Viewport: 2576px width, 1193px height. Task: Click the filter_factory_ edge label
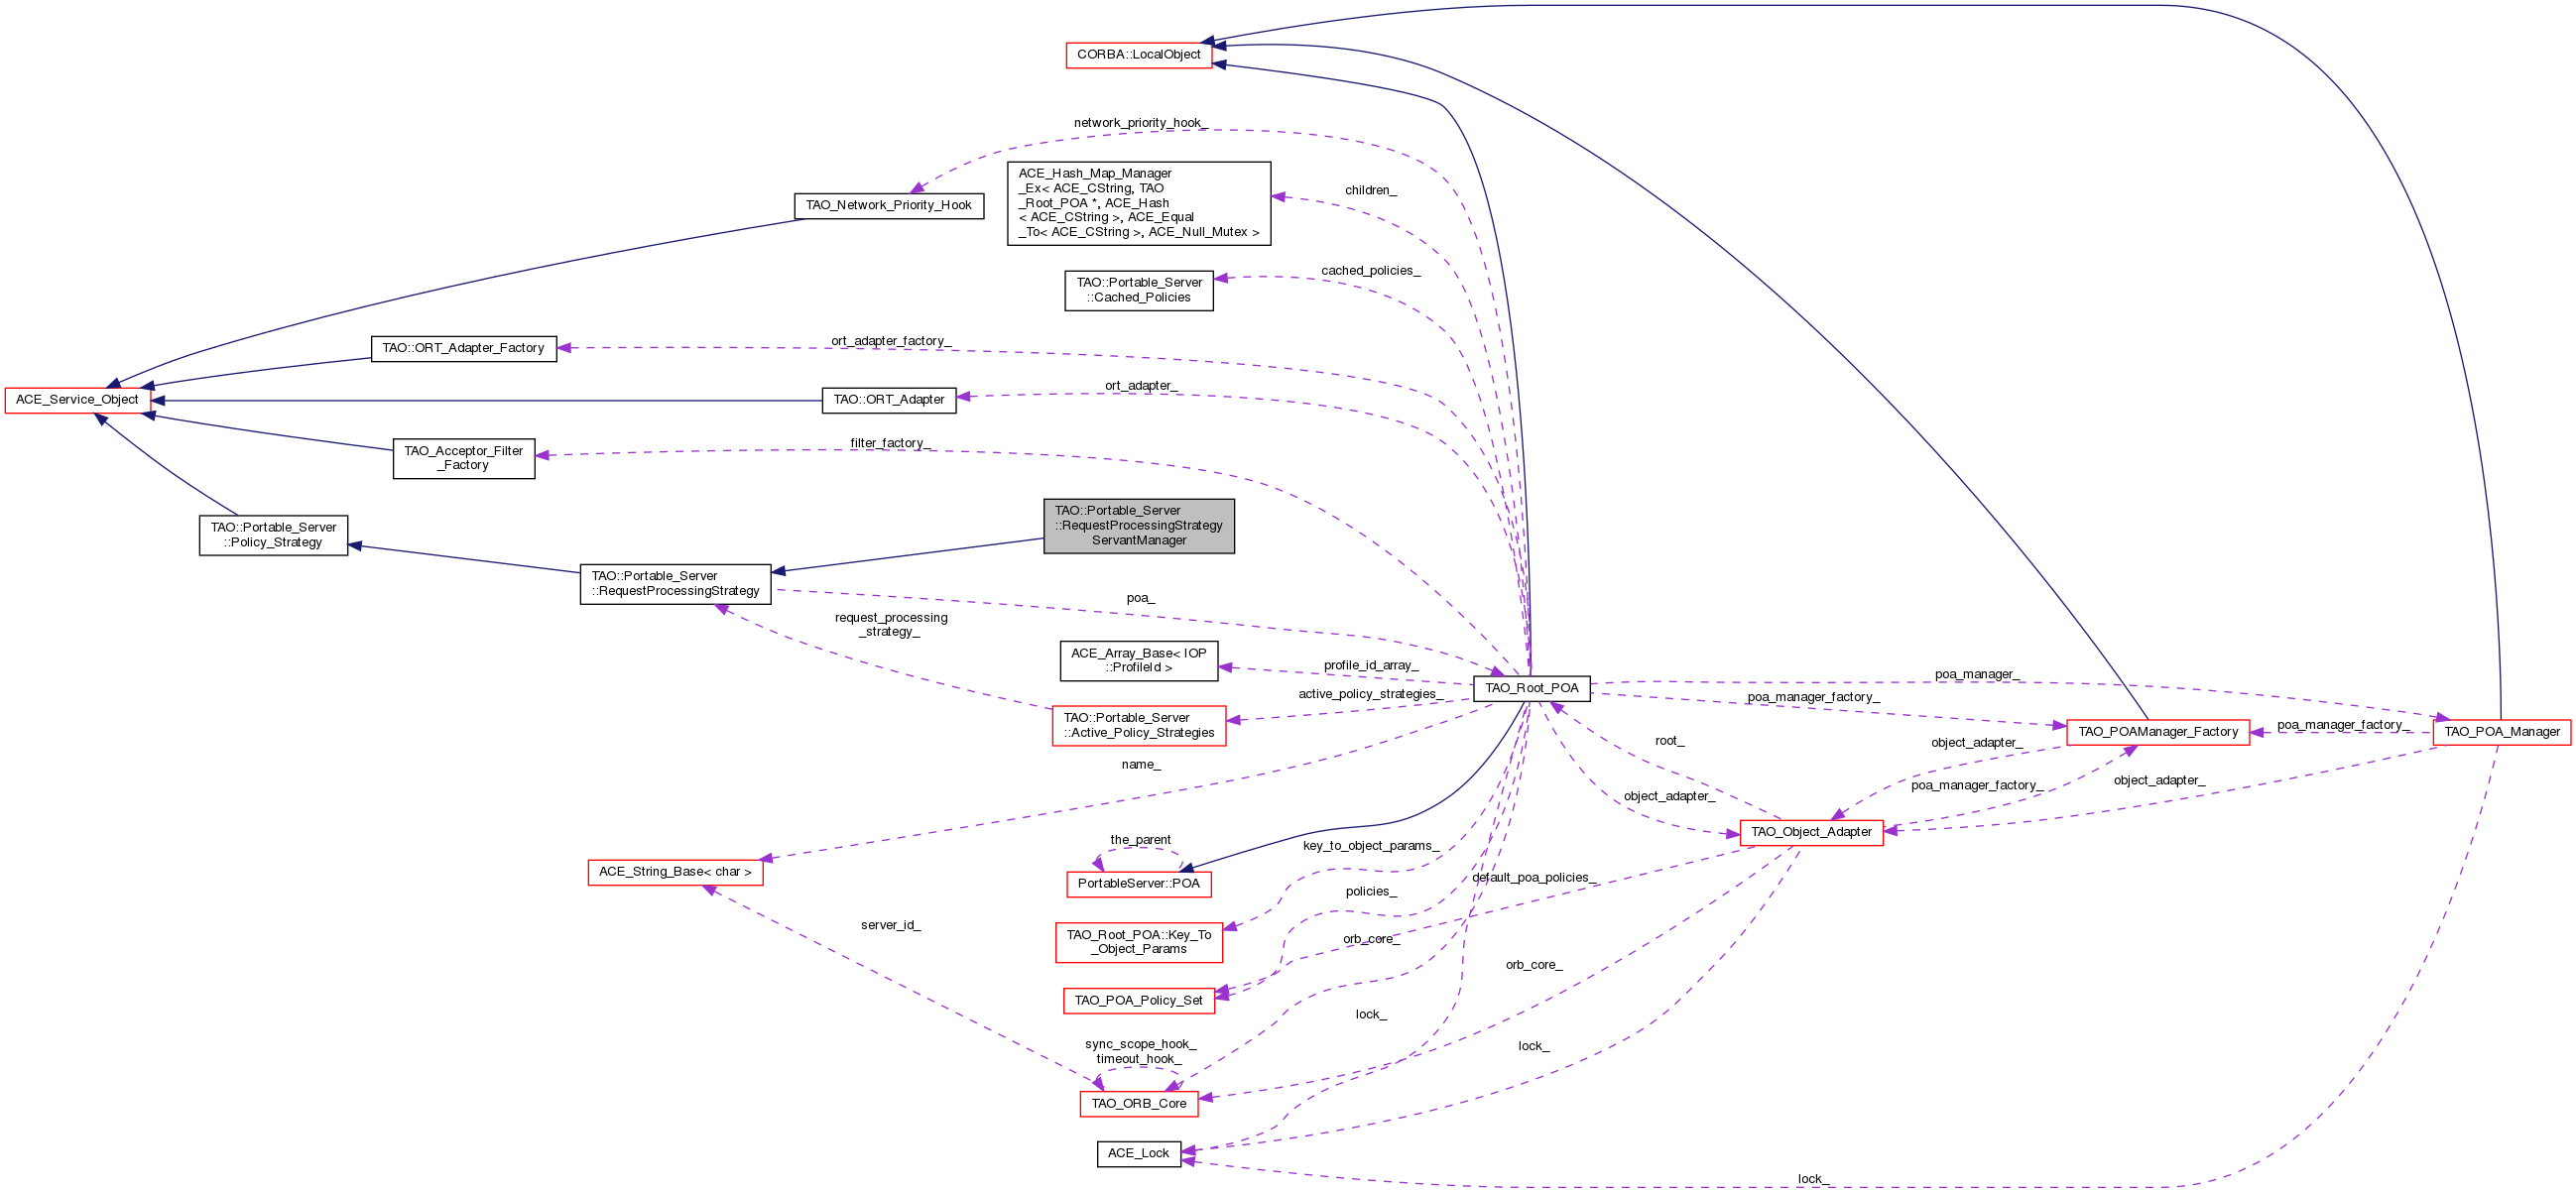[x=890, y=443]
